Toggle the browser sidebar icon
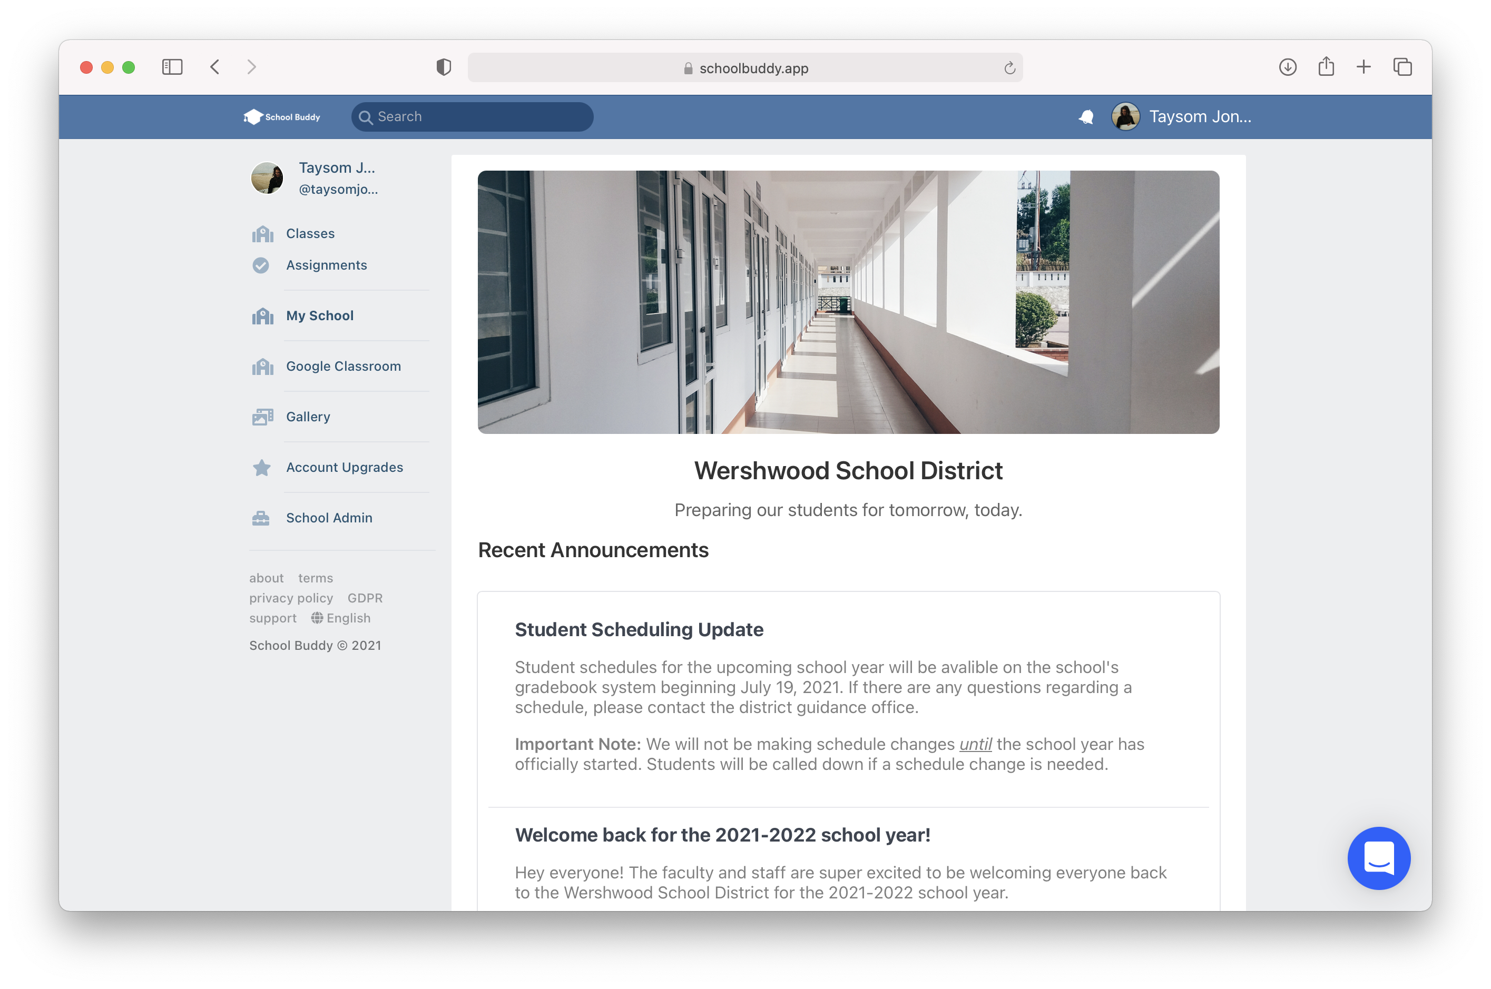The height and width of the screenshot is (989, 1491). pyautogui.click(x=172, y=67)
